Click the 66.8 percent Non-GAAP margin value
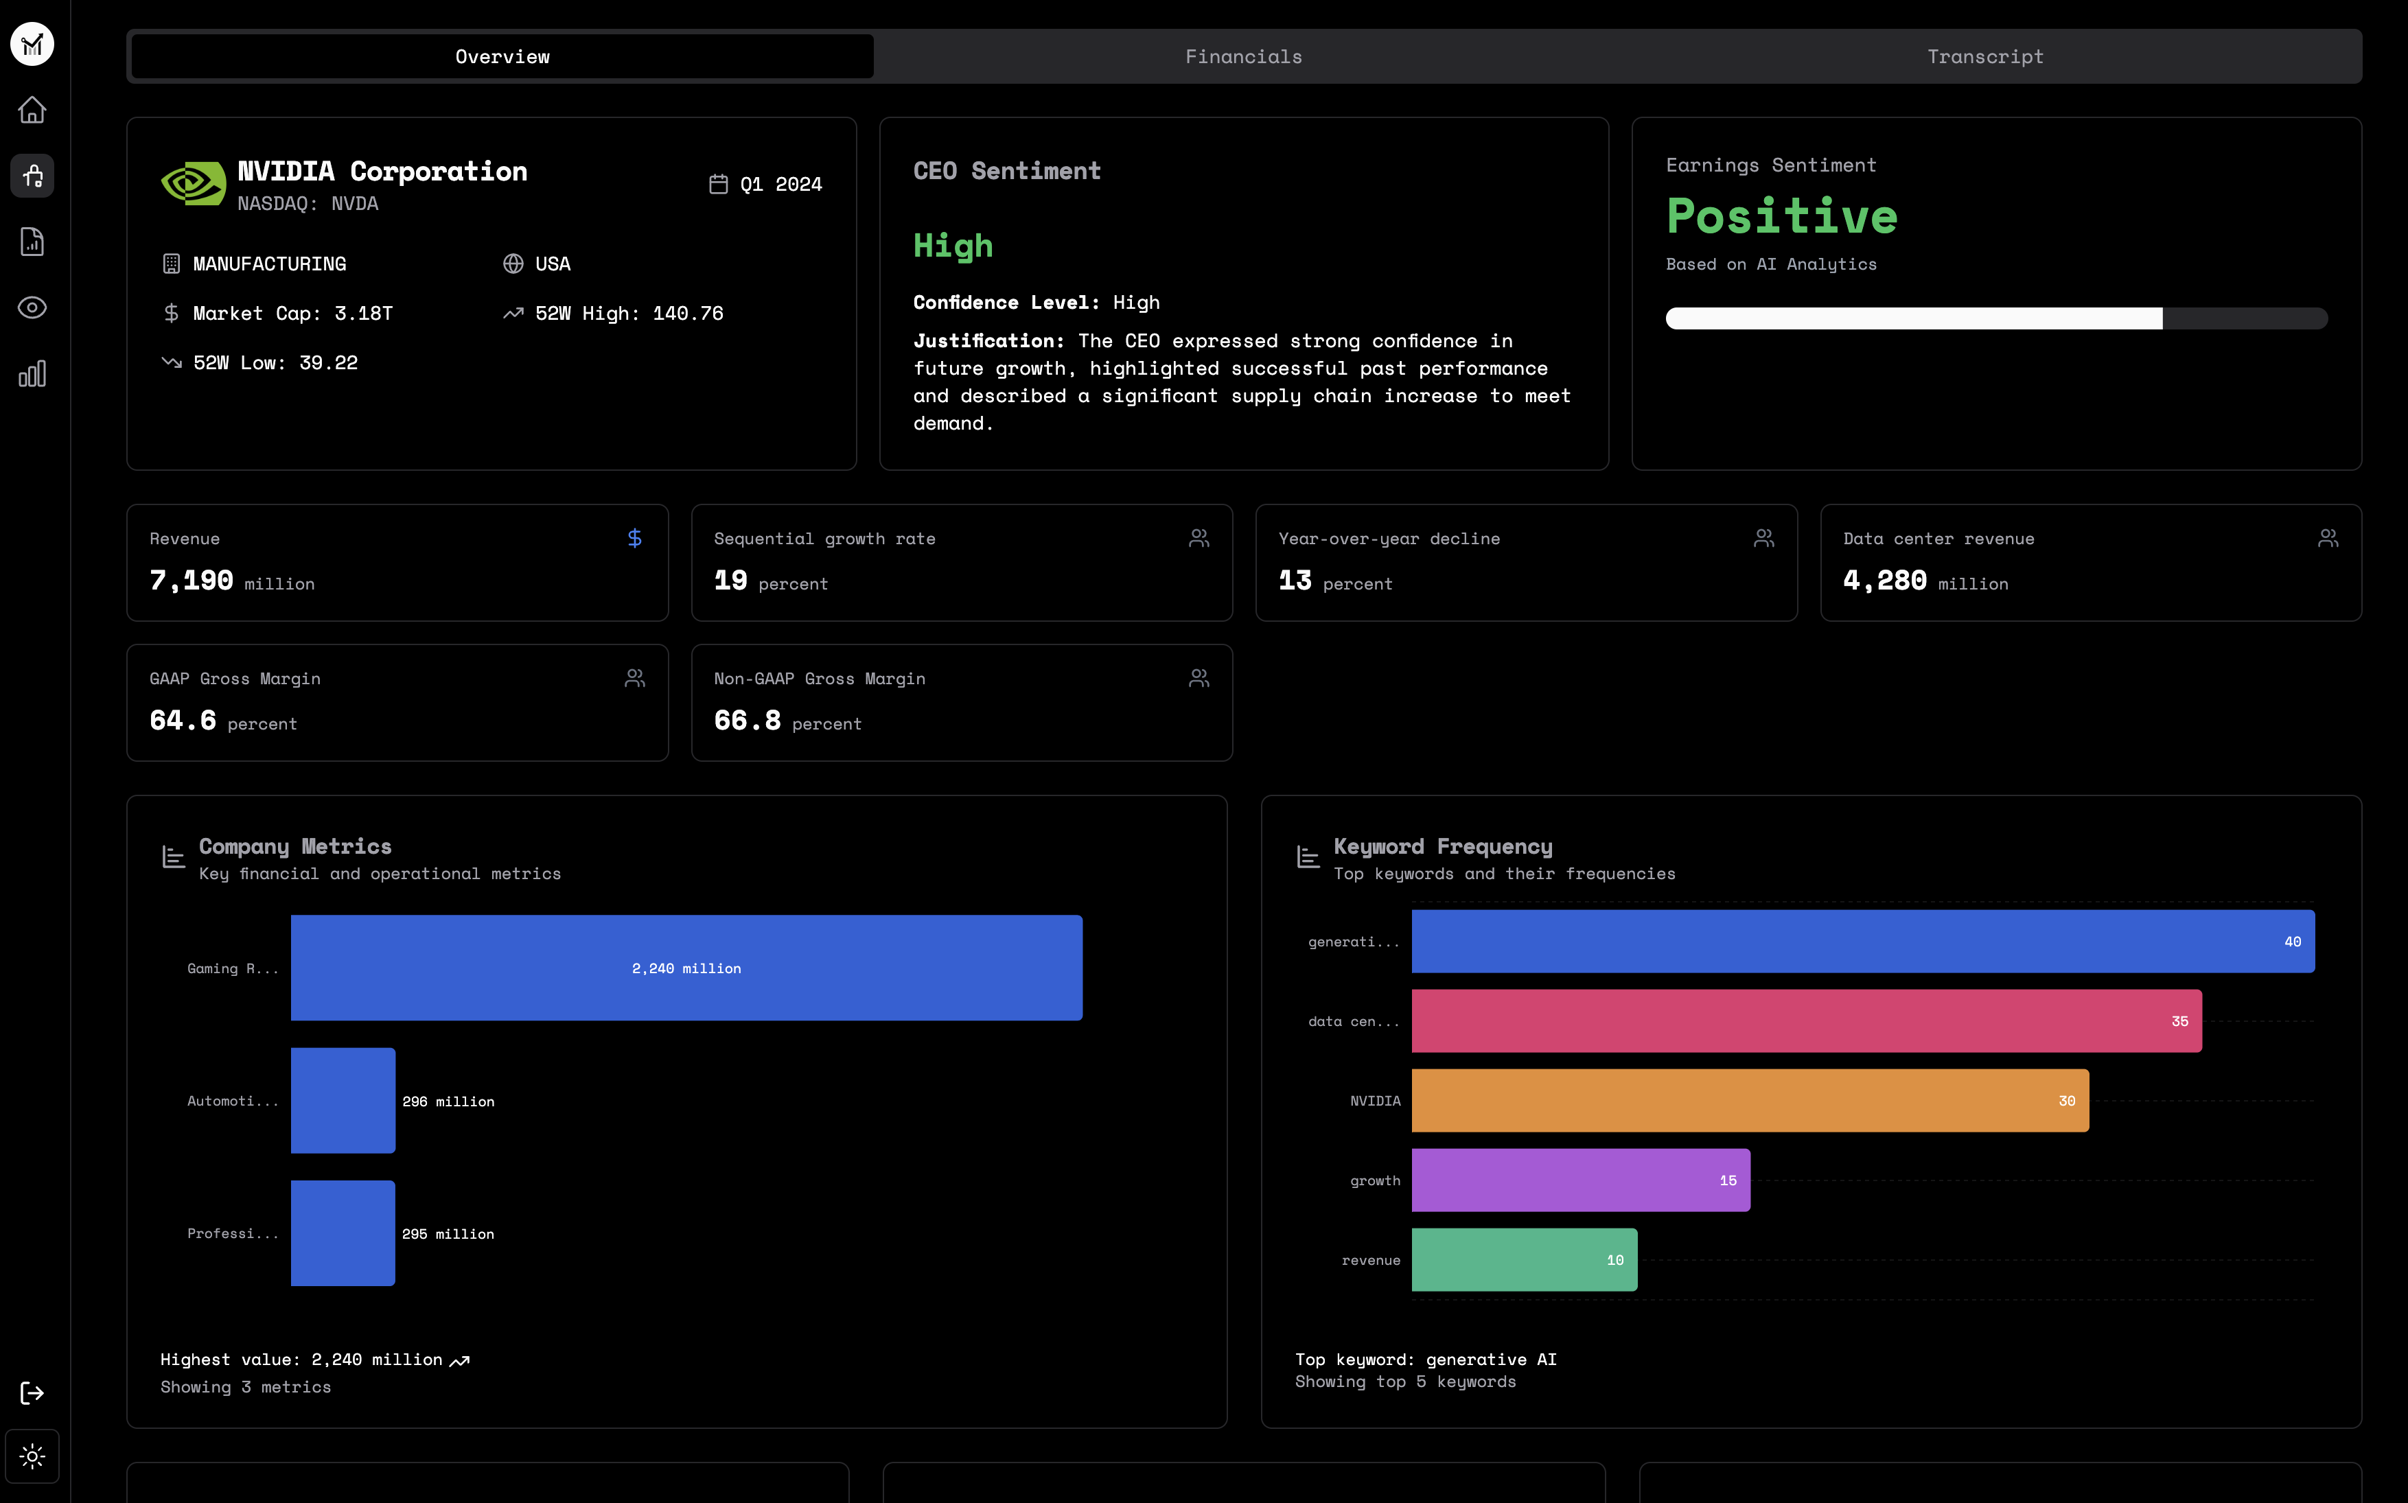The width and height of the screenshot is (2408, 1503). pos(787,721)
